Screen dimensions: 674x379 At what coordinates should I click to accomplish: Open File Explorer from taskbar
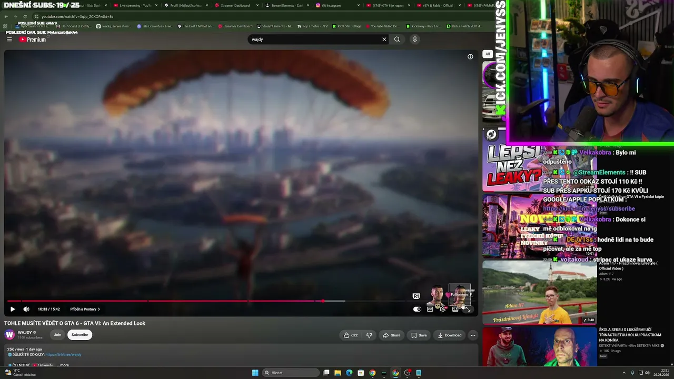[x=338, y=373]
